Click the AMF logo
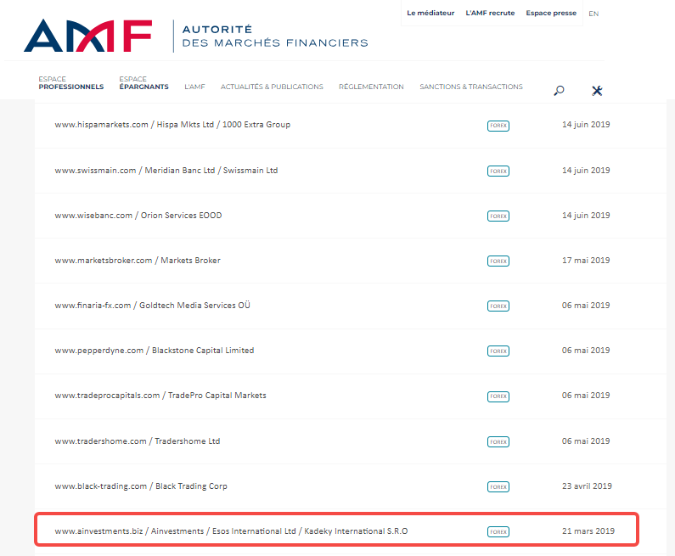The height and width of the screenshot is (556, 675). tap(87, 35)
